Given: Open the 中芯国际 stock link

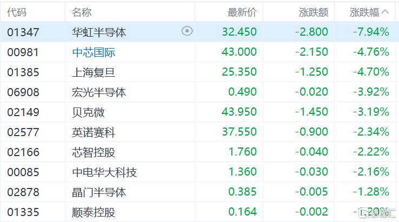Looking at the screenshot, I should (x=94, y=52).
